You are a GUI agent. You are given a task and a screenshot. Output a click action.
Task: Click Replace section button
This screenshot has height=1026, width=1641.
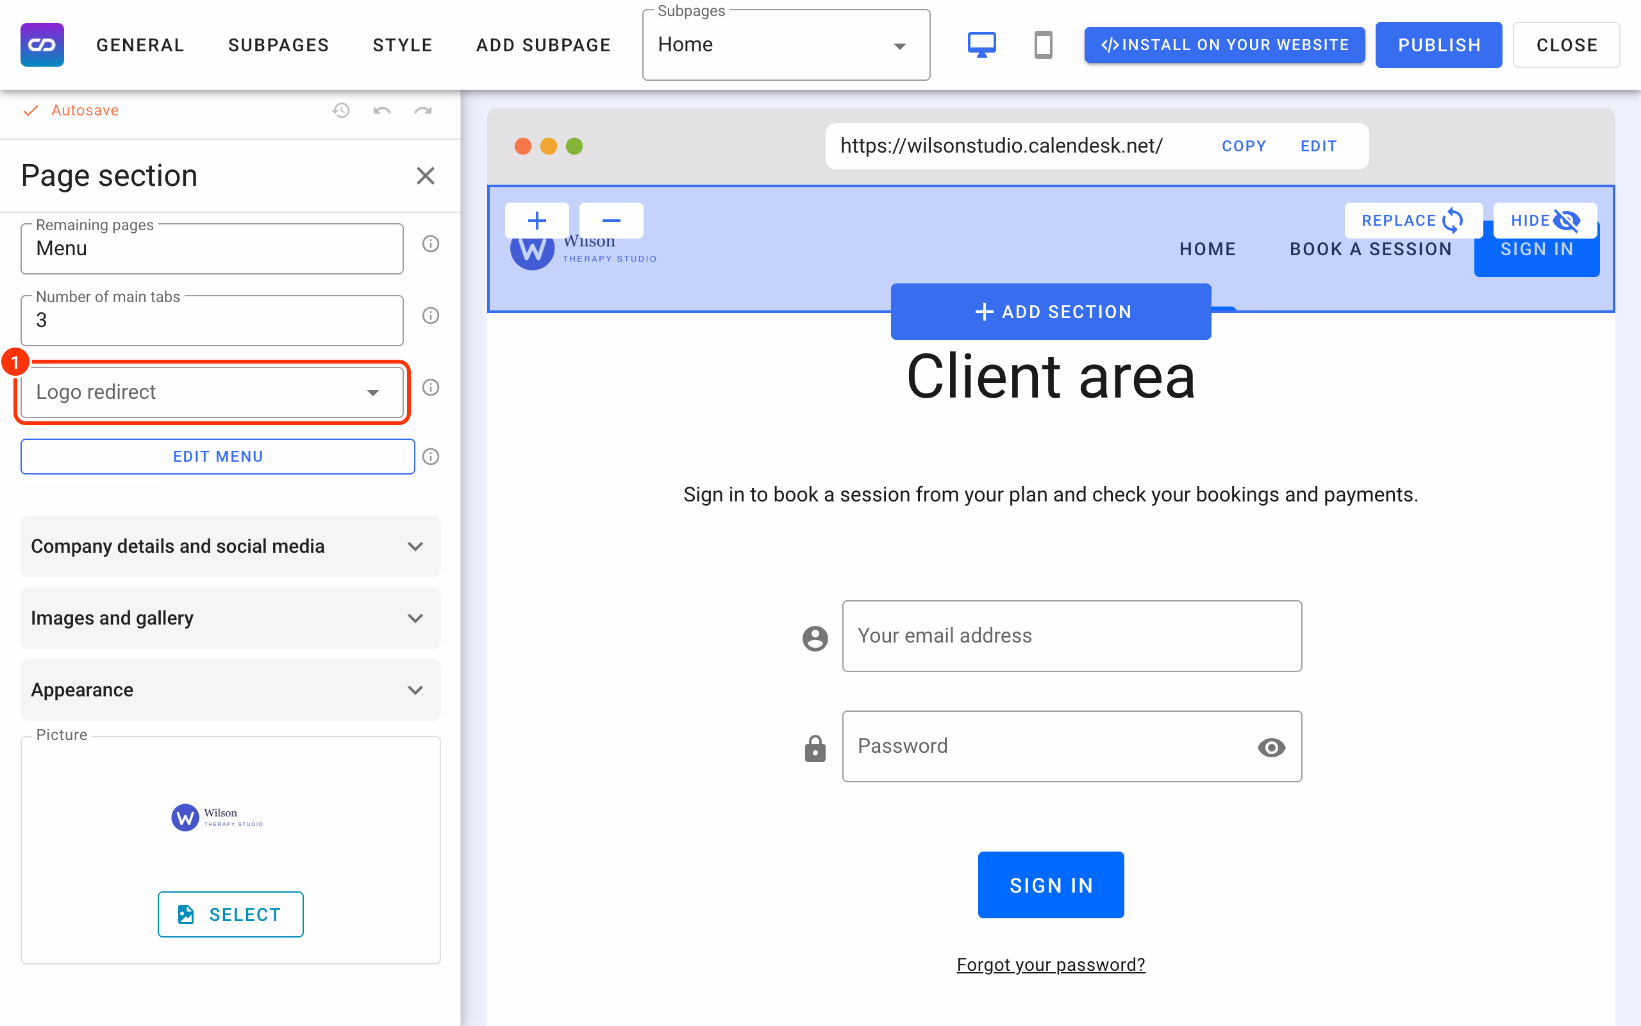click(1413, 221)
